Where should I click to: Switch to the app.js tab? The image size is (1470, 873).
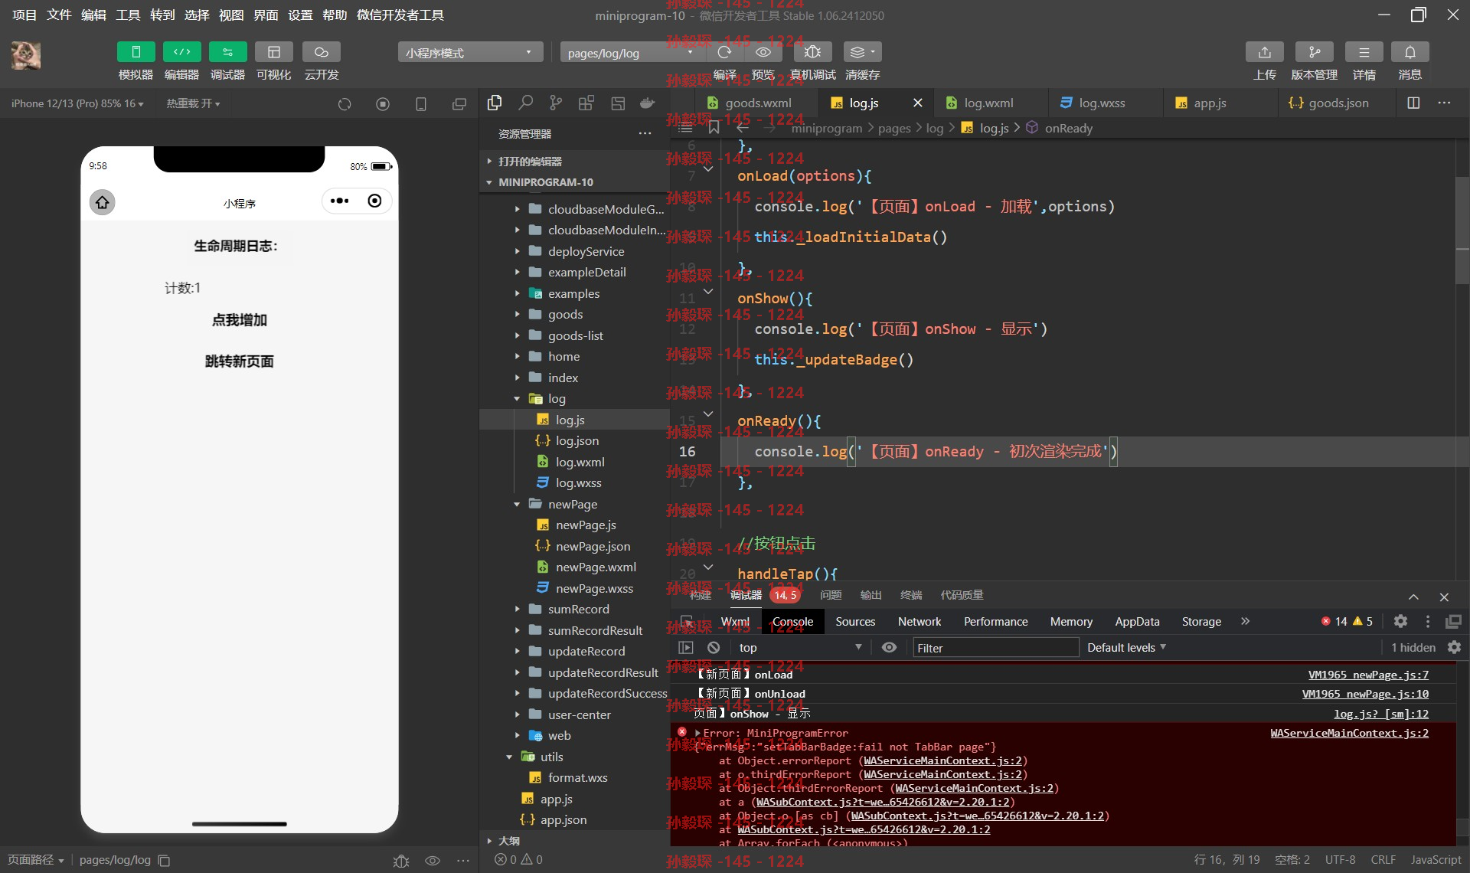(x=1209, y=103)
